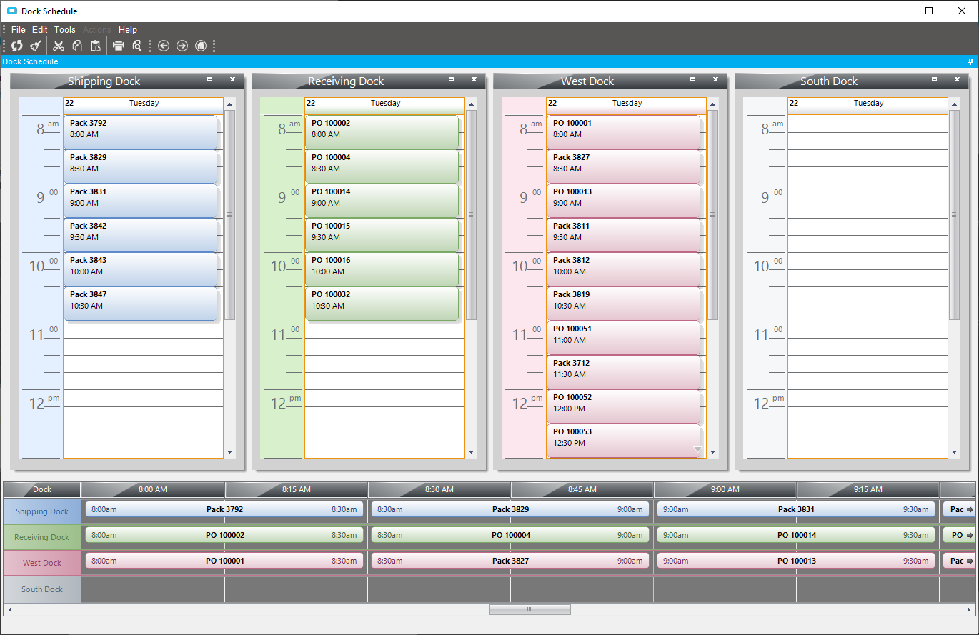Open the File menu
The height and width of the screenshot is (635, 979).
(19, 30)
